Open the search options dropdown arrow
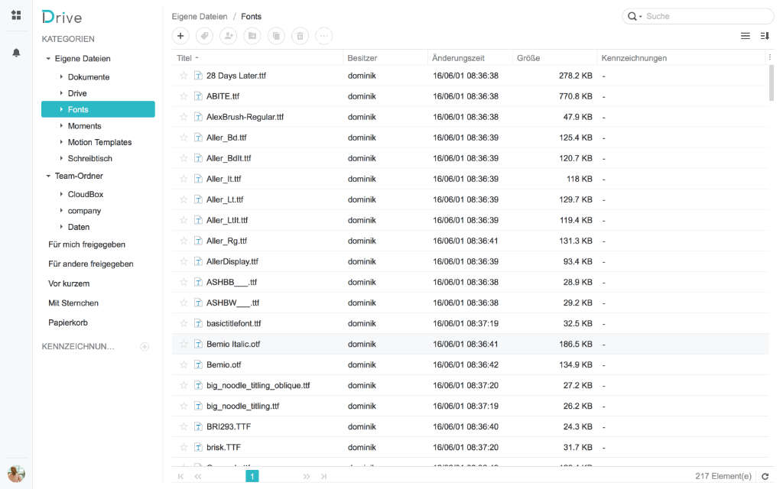Viewport: 783px width, 489px height. tap(641, 17)
